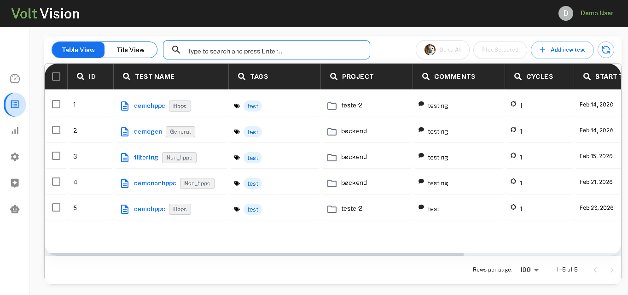
Task: Check the row checkbox for filtering test
Action: (x=56, y=156)
